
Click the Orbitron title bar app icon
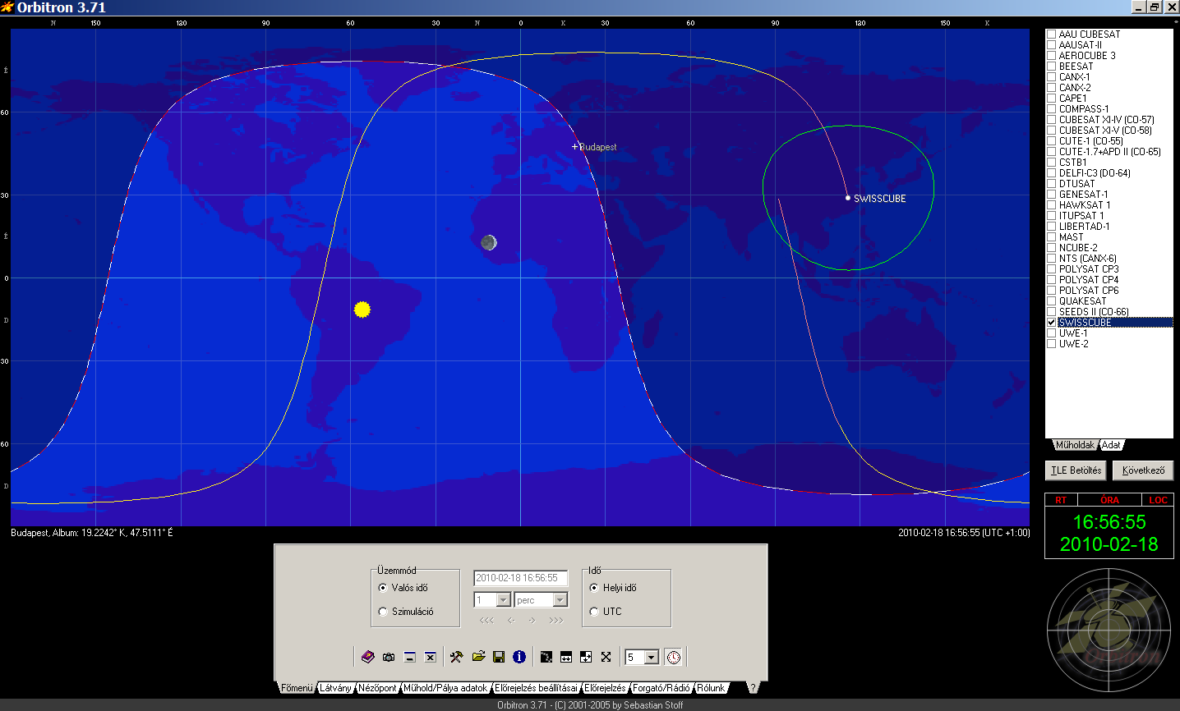click(x=7, y=7)
